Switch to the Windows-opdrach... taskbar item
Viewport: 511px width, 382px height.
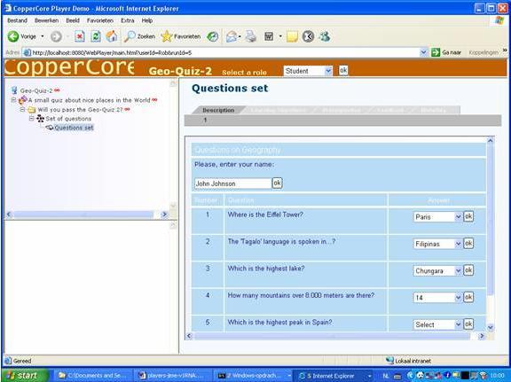253,376
